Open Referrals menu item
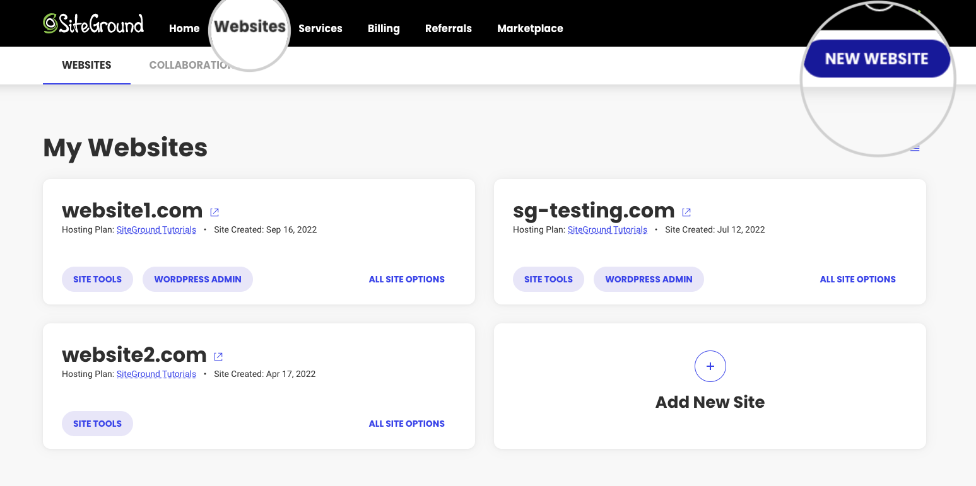Image resolution: width=976 pixels, height=486 pixels. click(449, 28)
